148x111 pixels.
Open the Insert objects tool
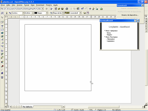coord(2,62)
